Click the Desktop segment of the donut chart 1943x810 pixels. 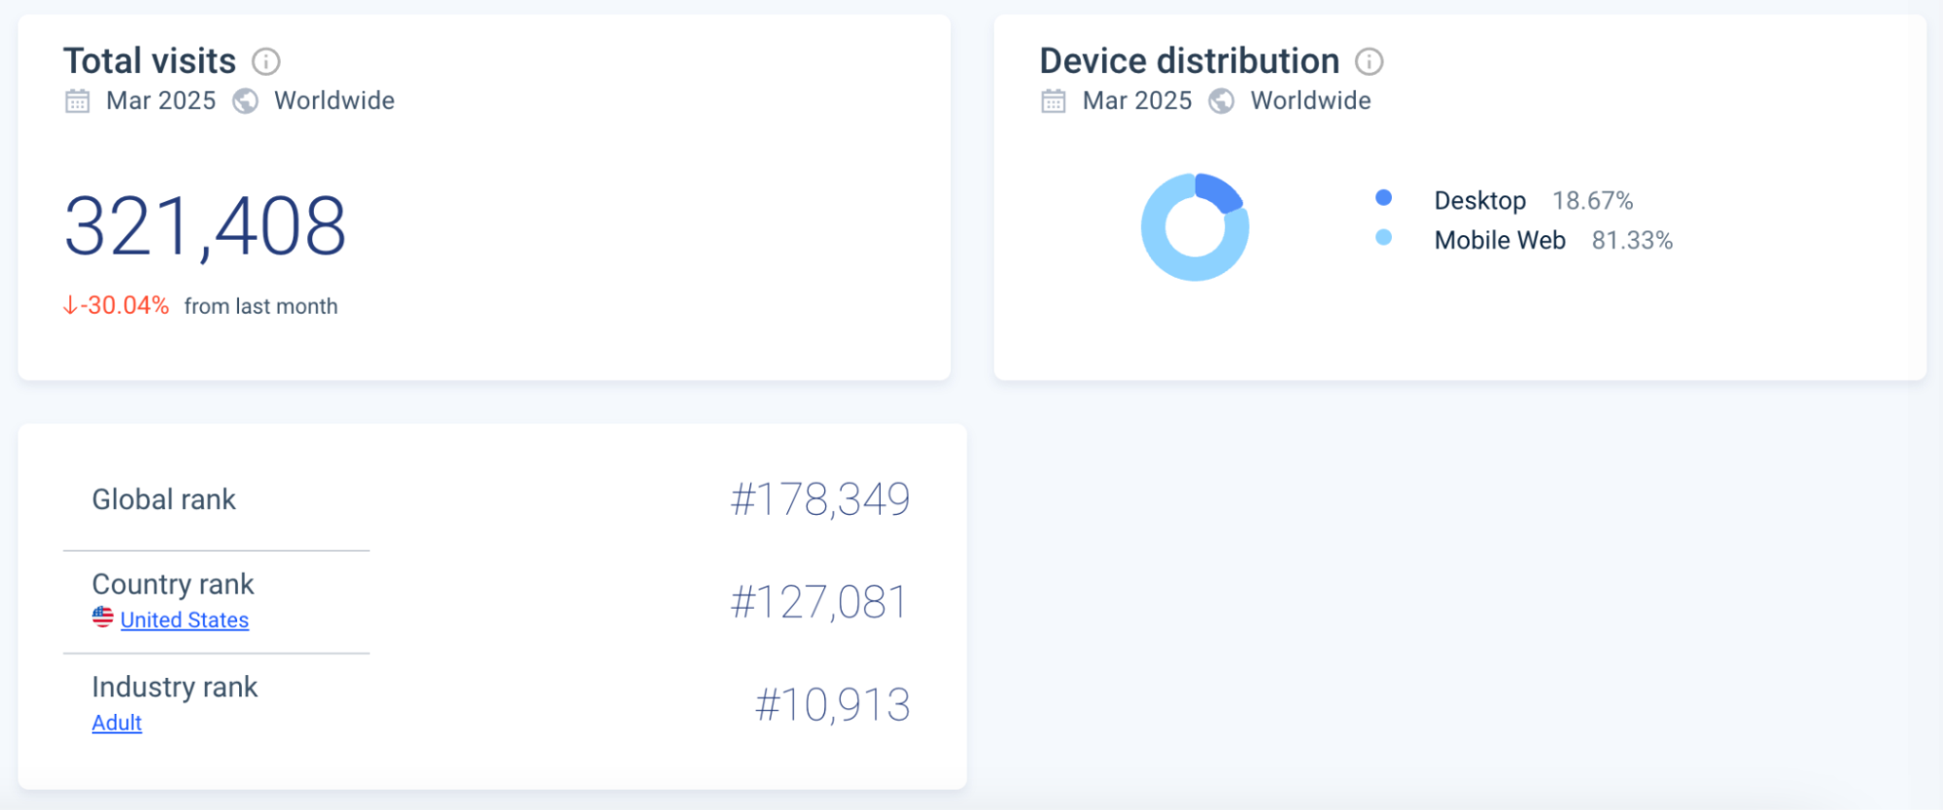click(x=1221, y=190)
